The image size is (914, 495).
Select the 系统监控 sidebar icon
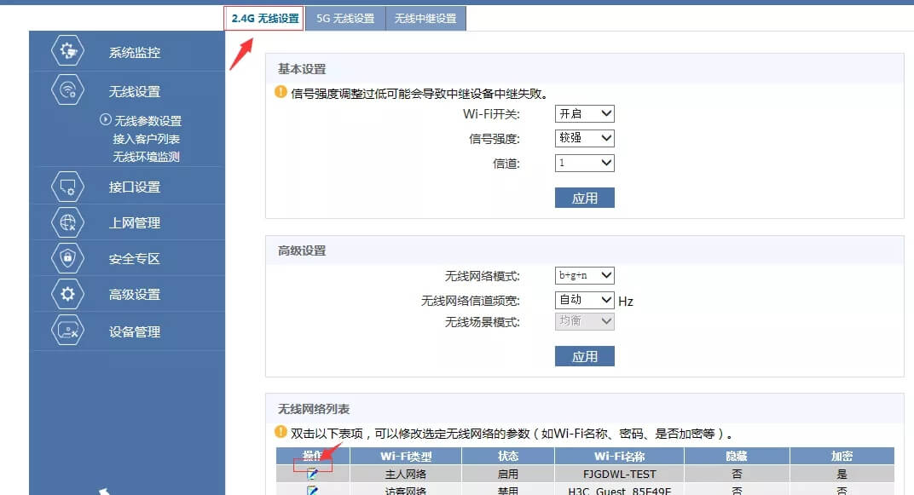click(68, 50)
